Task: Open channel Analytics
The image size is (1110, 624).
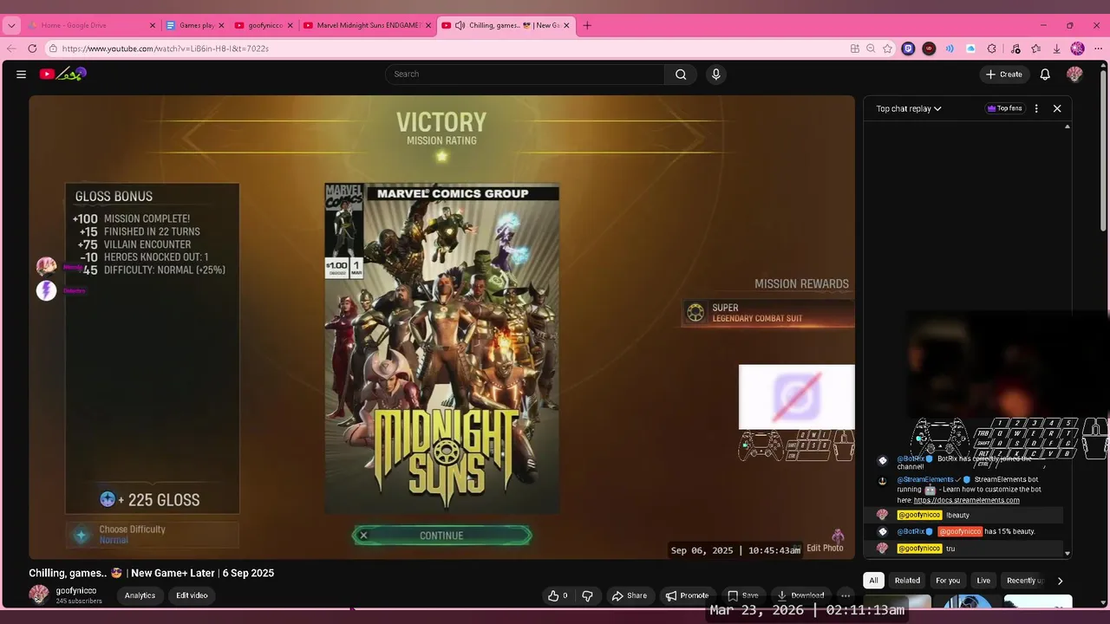Action: (140, 595)
